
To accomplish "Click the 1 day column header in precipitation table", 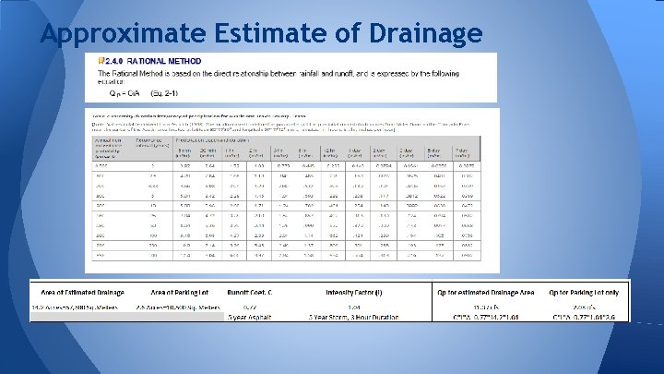I will tap(354, 153).
